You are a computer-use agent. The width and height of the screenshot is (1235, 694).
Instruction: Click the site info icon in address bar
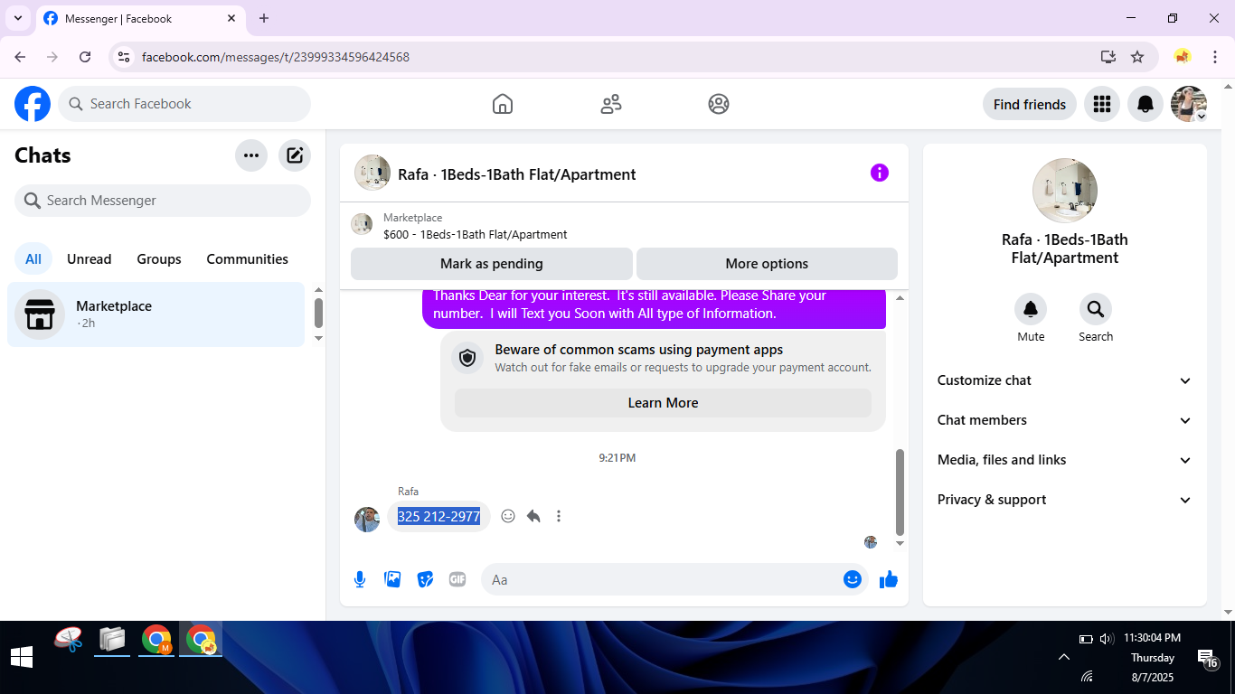click(x=124, y=57)
